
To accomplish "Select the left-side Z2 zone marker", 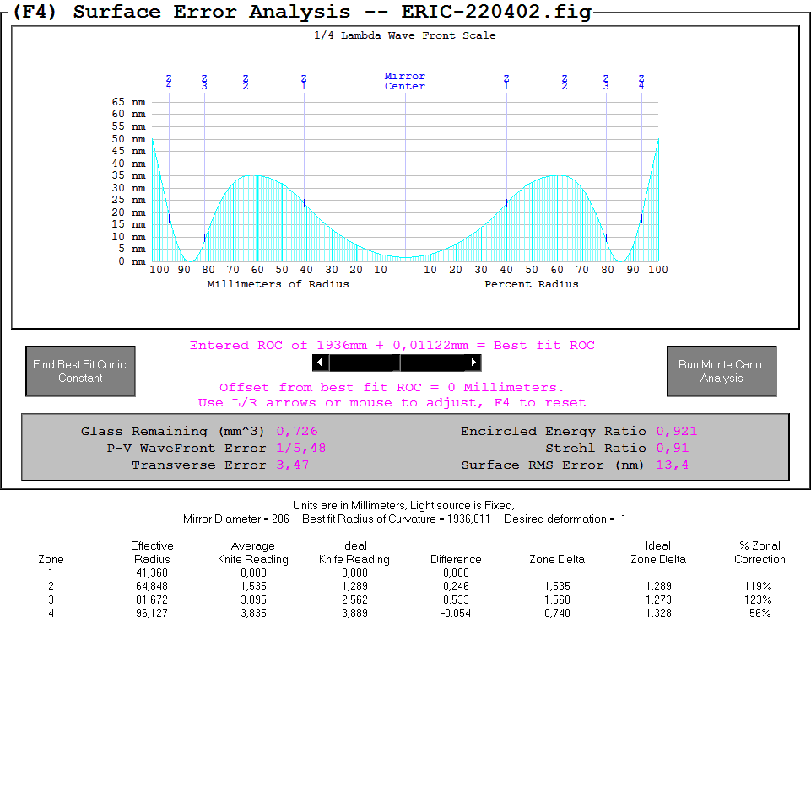I will (x=246, y=82).
